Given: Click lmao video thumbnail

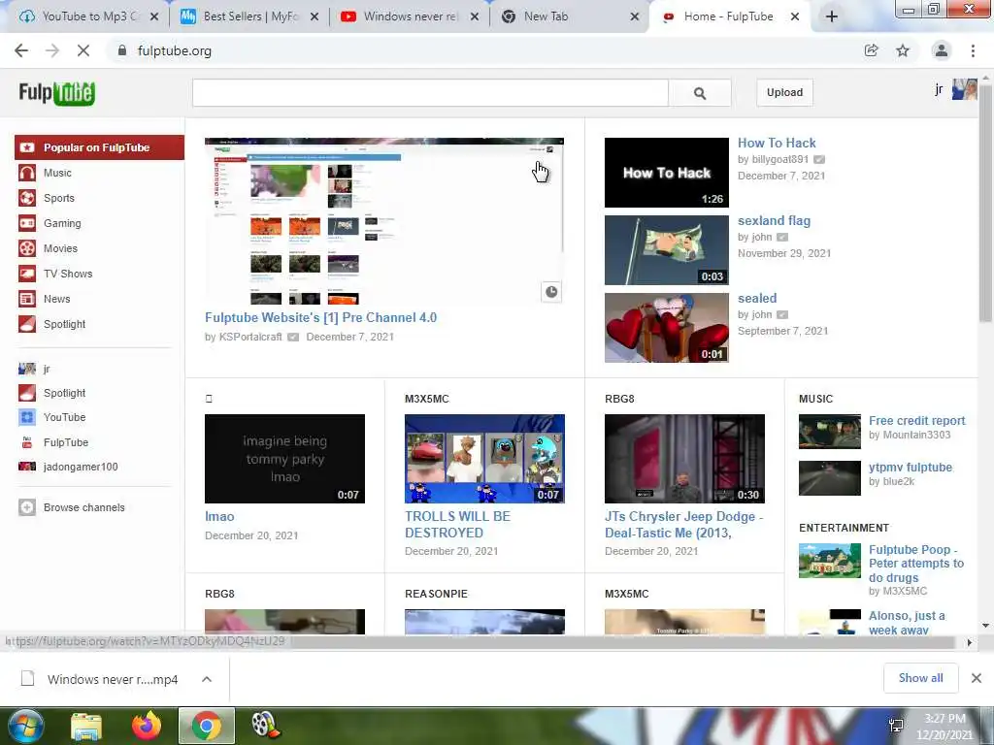Looking at the screenshot, I should coord(284,459).
